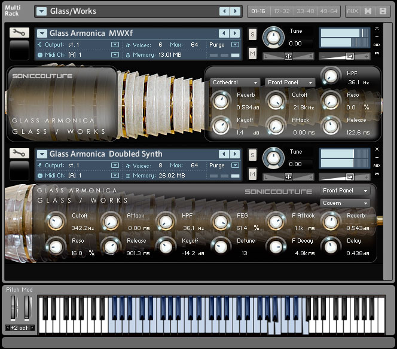Click the FEG knob in the Doubled Synth panel

tap(221, 222)
